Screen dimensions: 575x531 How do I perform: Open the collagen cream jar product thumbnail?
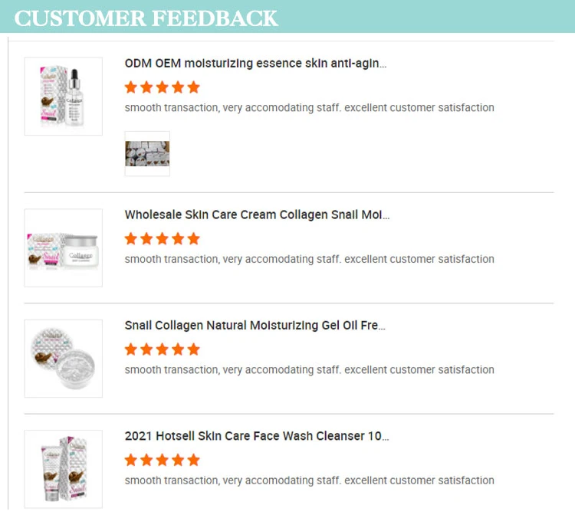coord(63,247)
